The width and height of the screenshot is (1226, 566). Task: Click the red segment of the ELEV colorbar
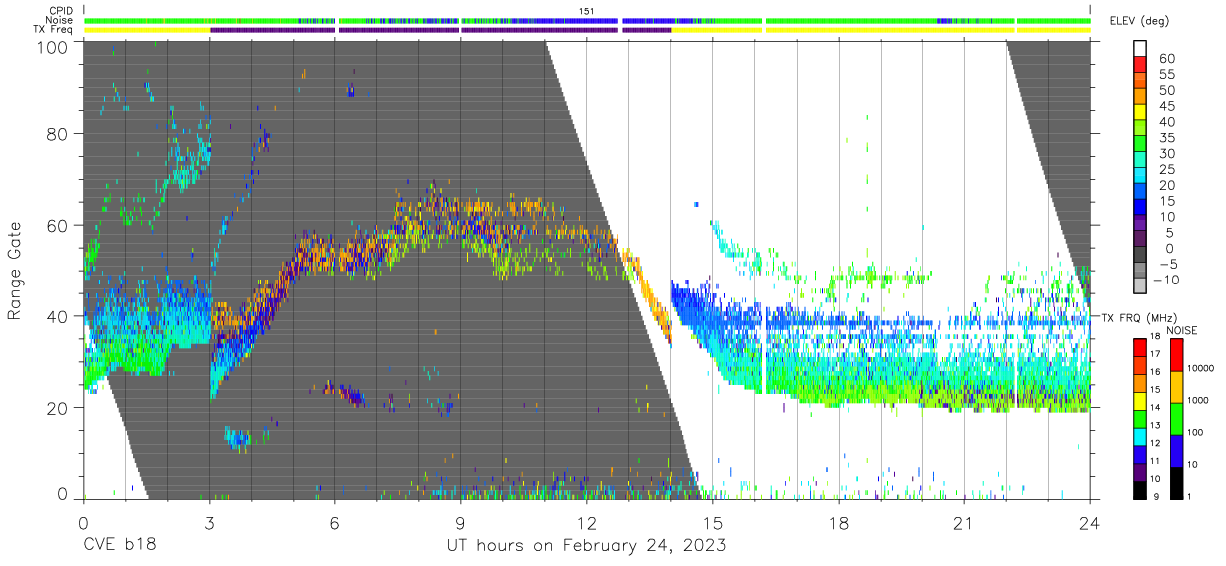1141,65
